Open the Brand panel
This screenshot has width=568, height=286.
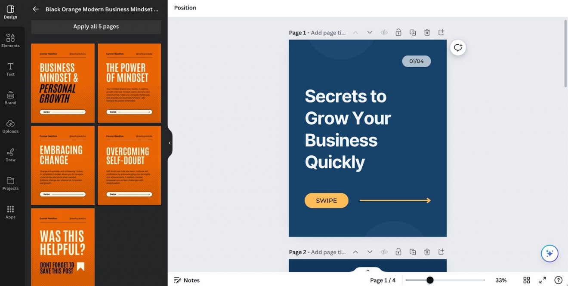[10, 97]
